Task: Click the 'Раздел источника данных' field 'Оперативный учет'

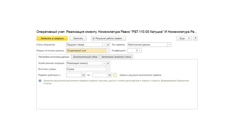Action: click(86, 51)
